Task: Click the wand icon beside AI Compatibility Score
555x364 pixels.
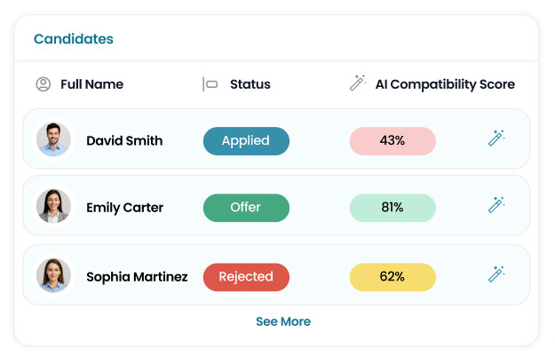Action: (358, 83)
